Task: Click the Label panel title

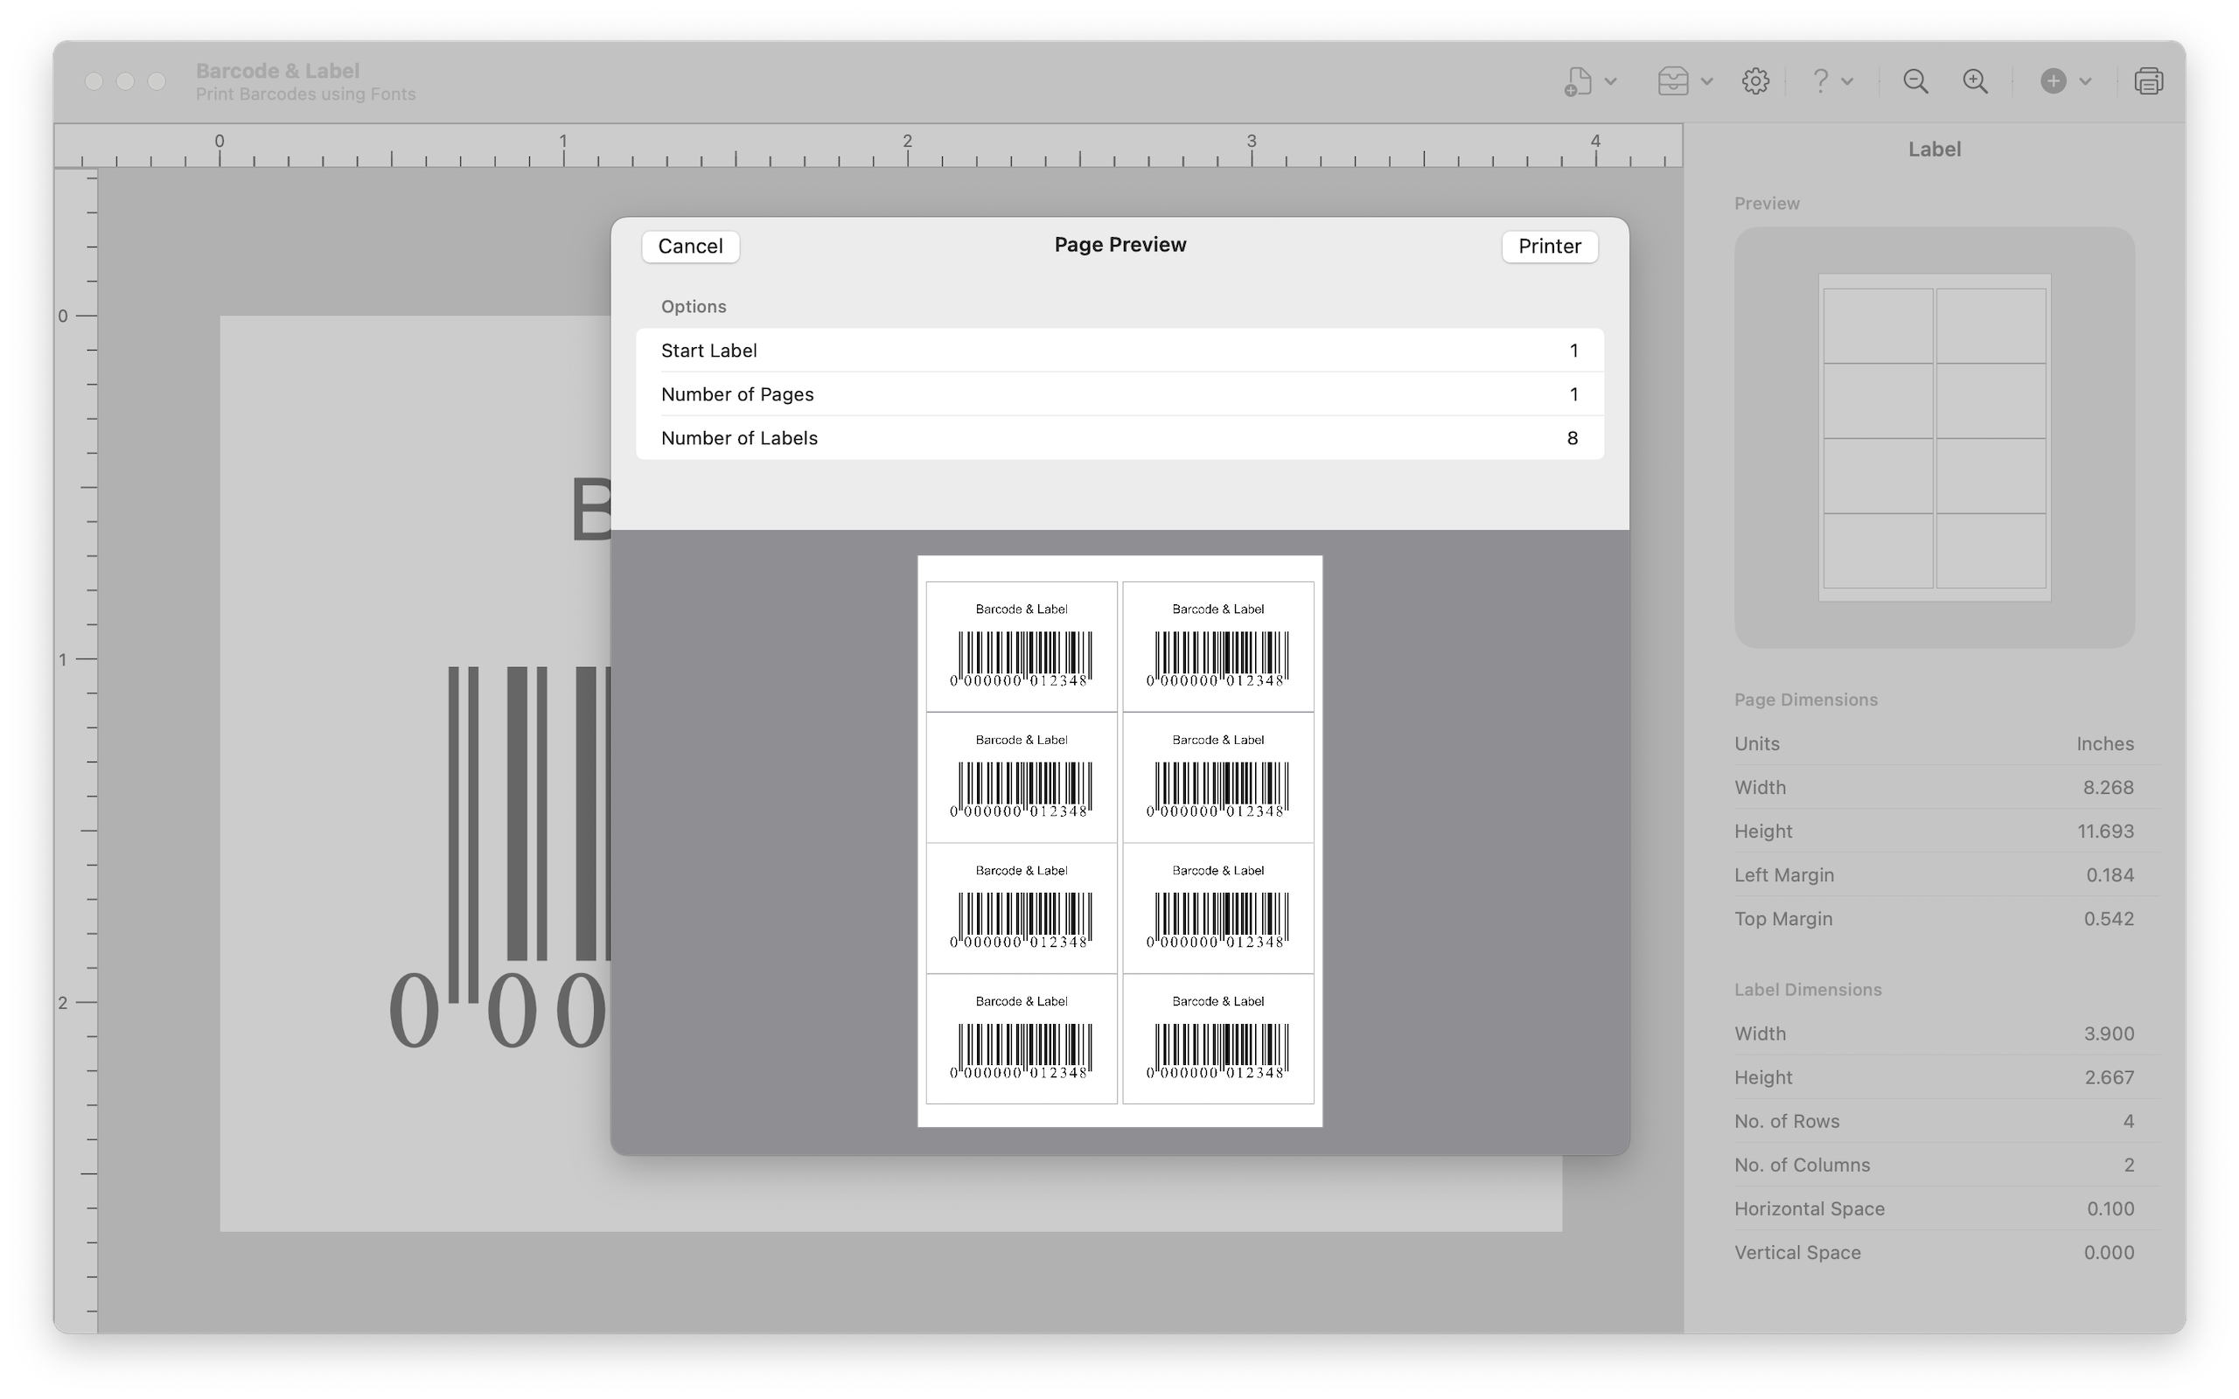Action: (x=1934, y=149)
